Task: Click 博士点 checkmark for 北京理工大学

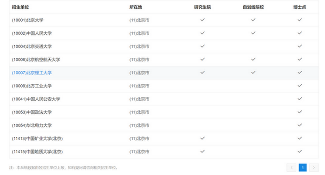Action: pyautogui.click(x=300, y=72)
